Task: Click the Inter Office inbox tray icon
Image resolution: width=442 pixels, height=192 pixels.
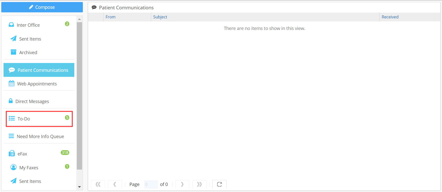Action: point(11,25)
